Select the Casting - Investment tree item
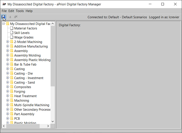The width and height of the screenshot is (182, 133). (29, 78)
